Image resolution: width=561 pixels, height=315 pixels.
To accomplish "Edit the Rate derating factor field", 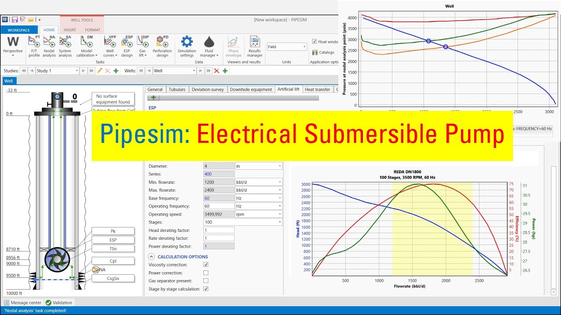I will pos(219,238).
